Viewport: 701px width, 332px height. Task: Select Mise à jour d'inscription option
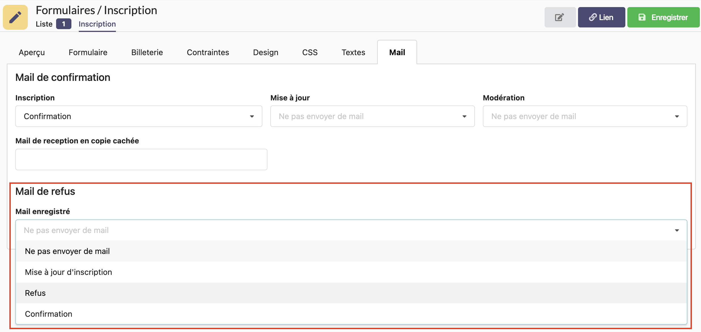tap(68, 272)
